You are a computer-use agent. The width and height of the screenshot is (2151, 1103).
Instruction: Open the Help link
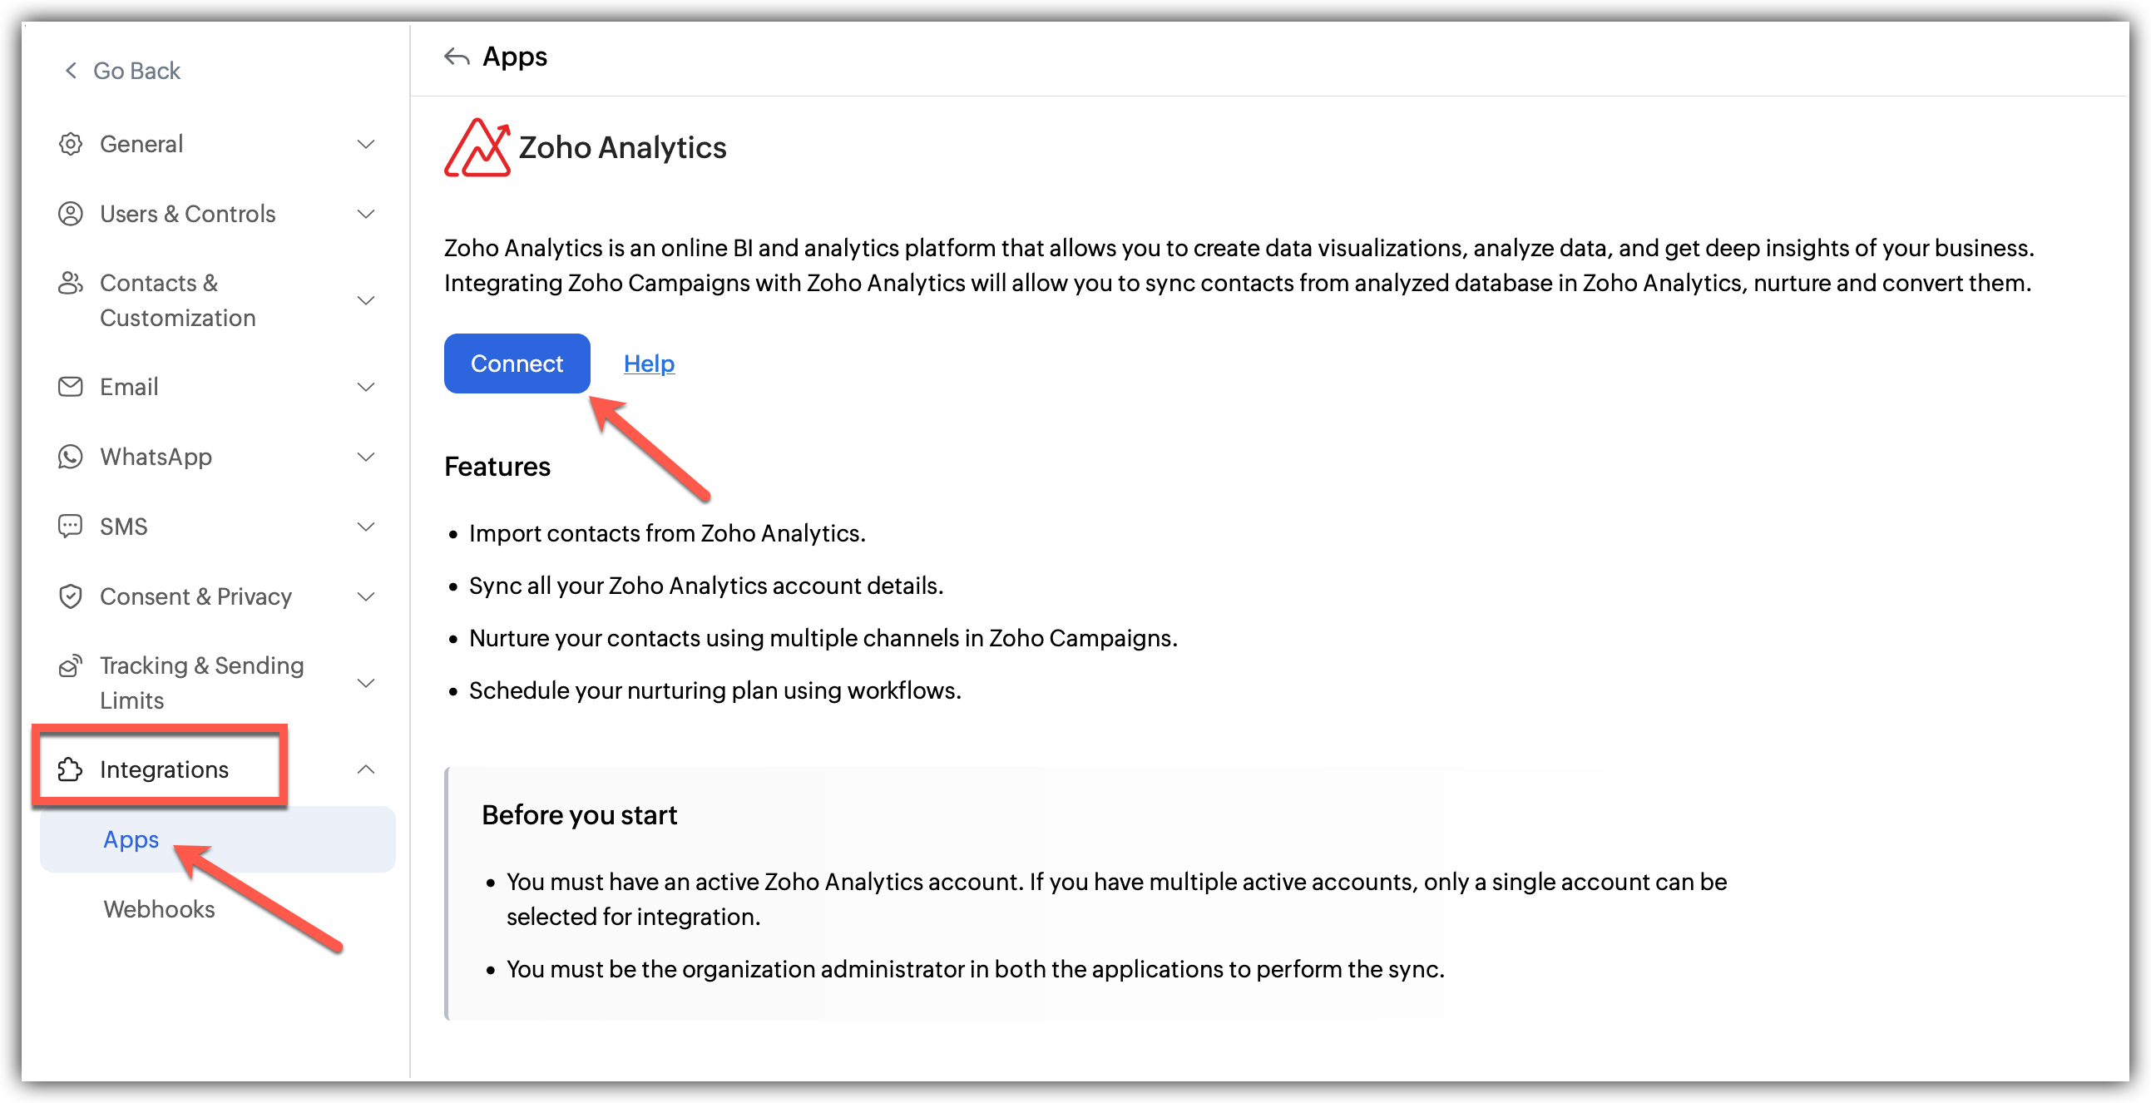tap(649, 364)
